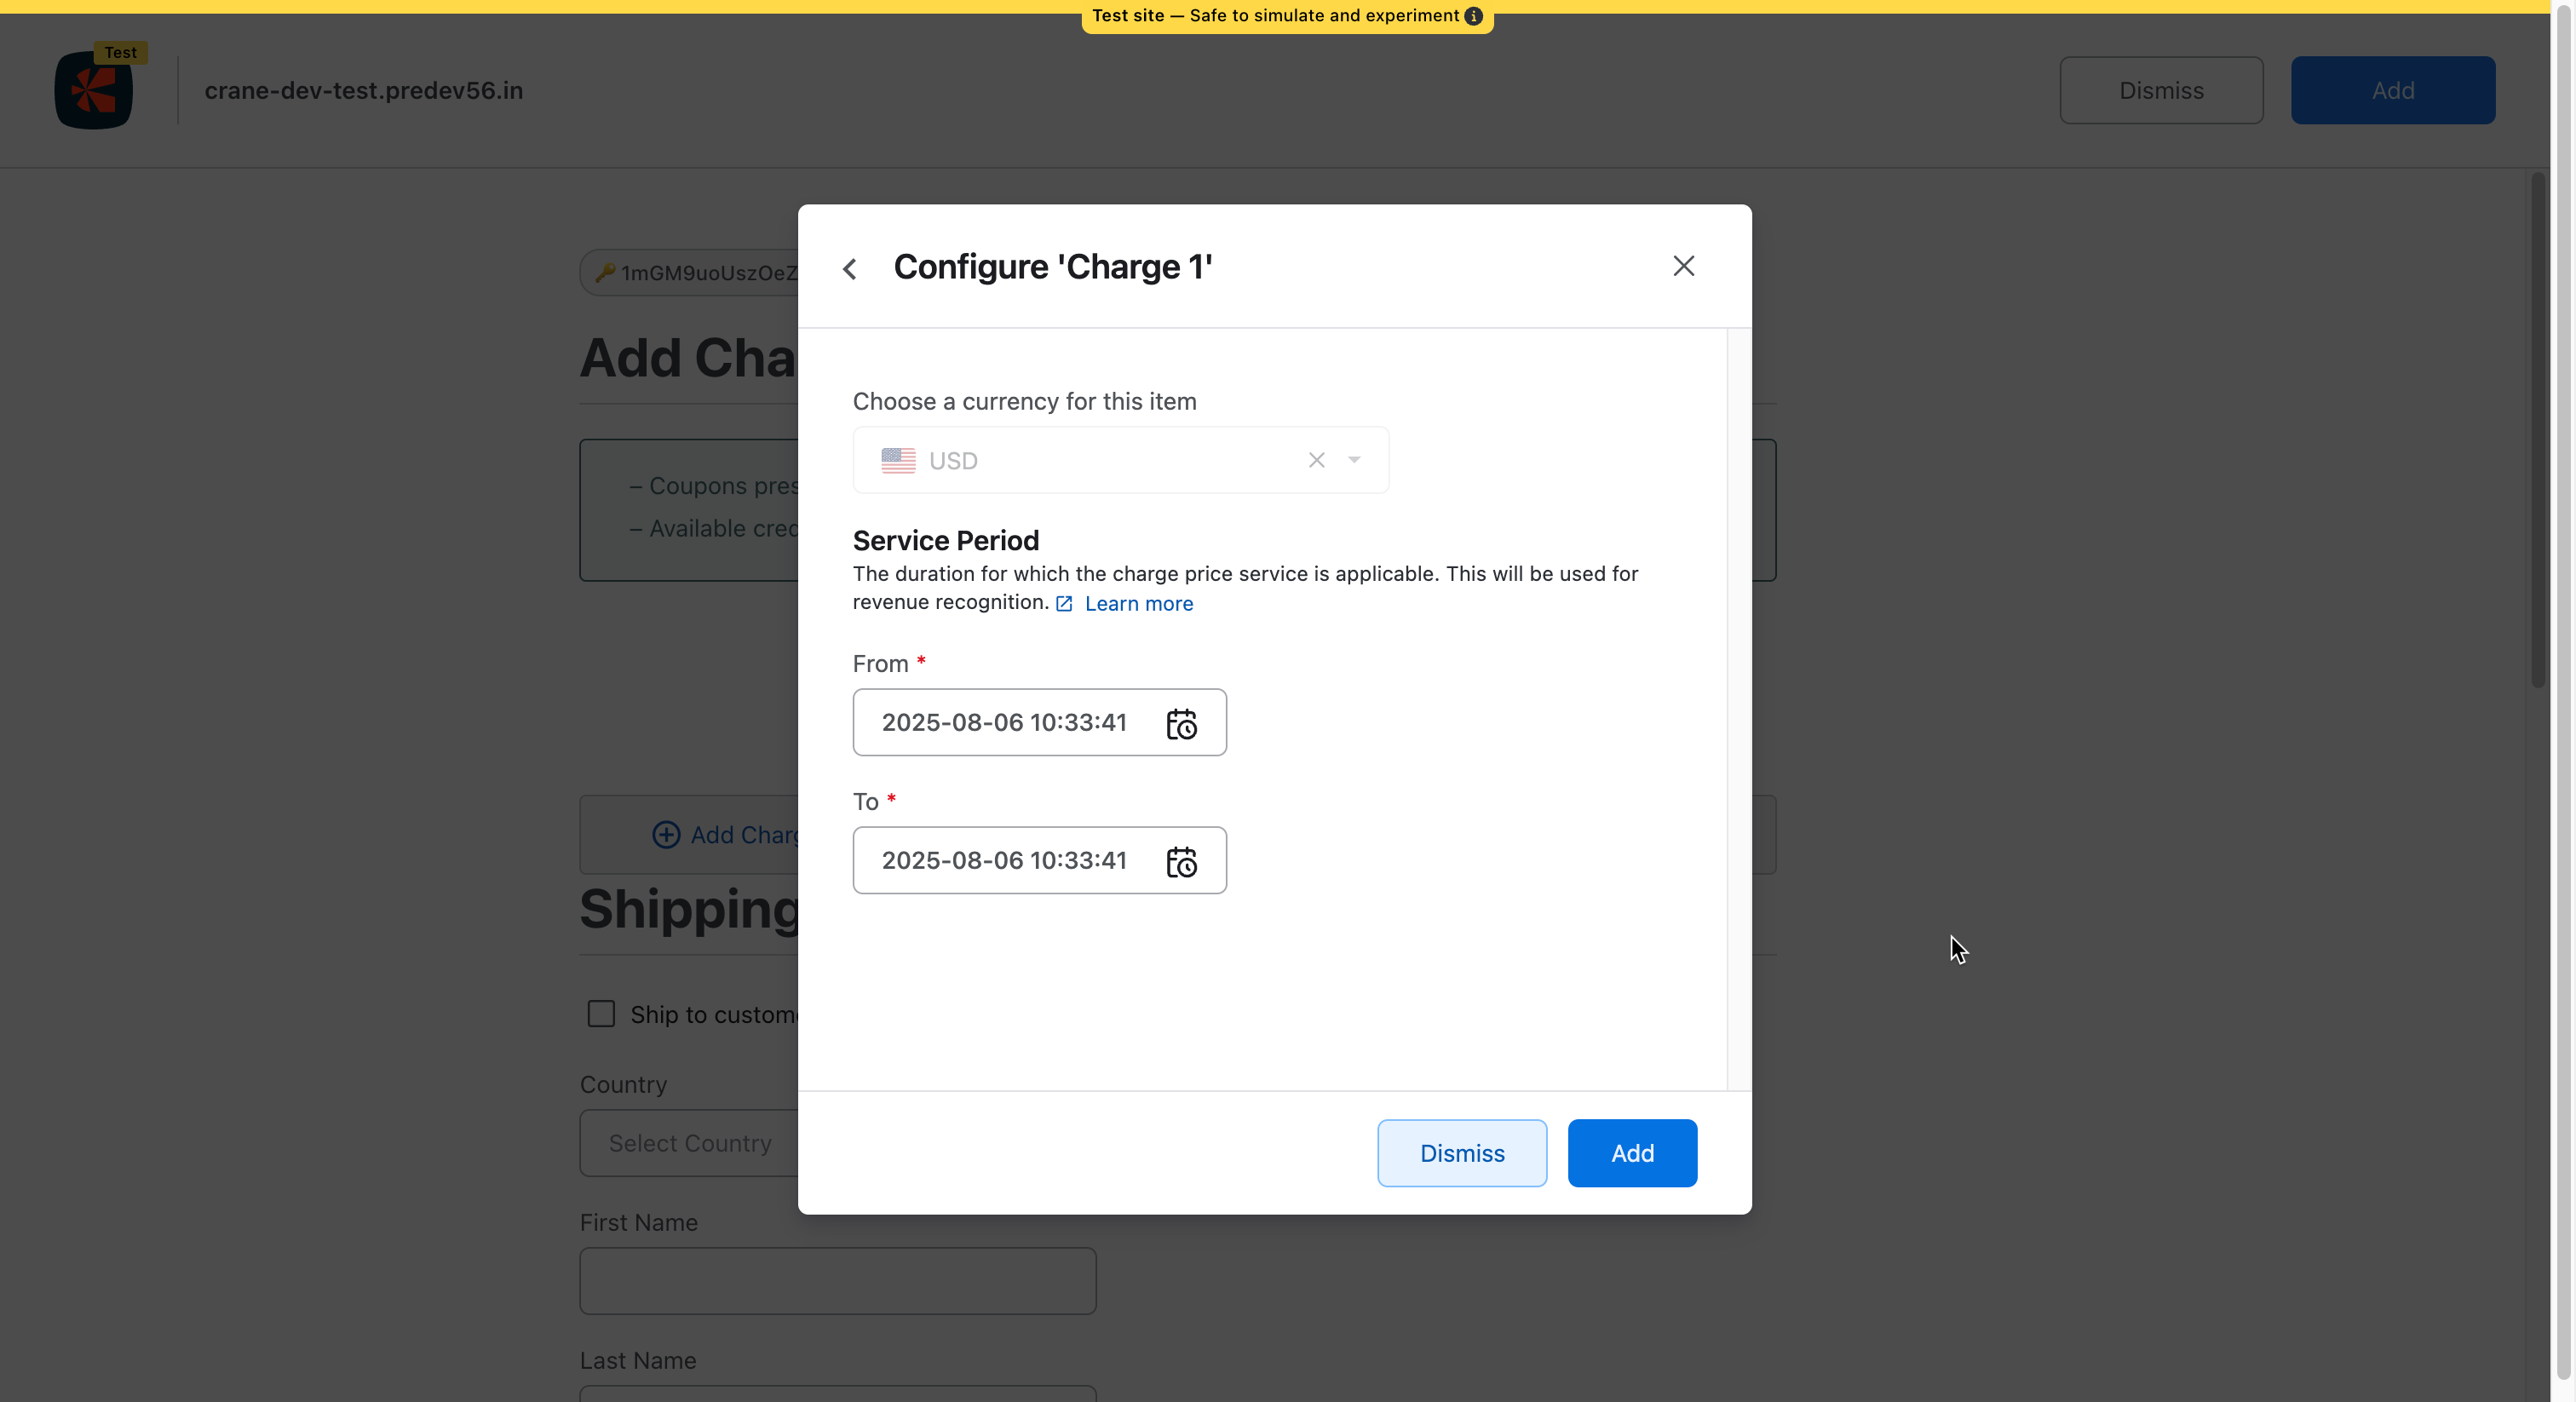2576x1402 pixels.
Task: Click the From date input field
Action: [1004, 723]
